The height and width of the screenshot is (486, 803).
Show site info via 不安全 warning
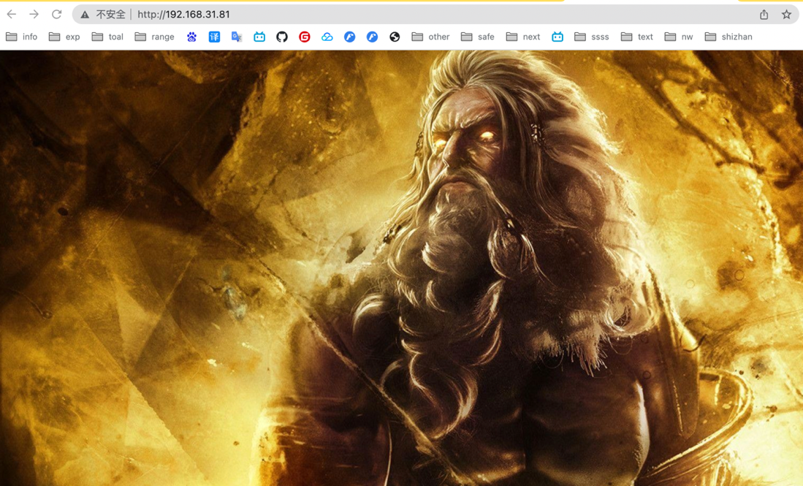click(x=103, y=15)
